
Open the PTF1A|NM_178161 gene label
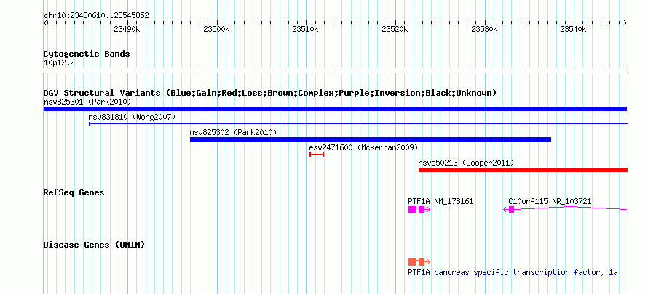tap(440, 201)
